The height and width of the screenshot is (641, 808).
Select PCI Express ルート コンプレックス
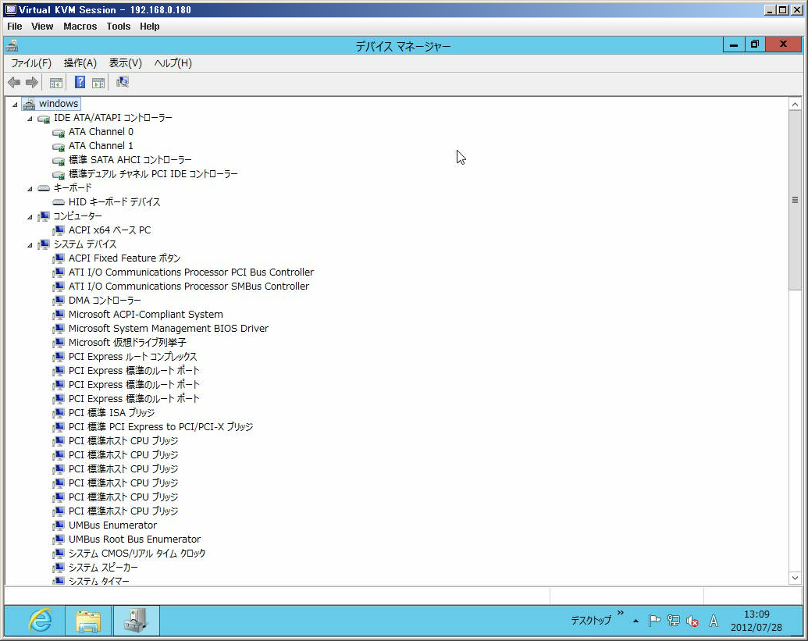coord(133,357)
